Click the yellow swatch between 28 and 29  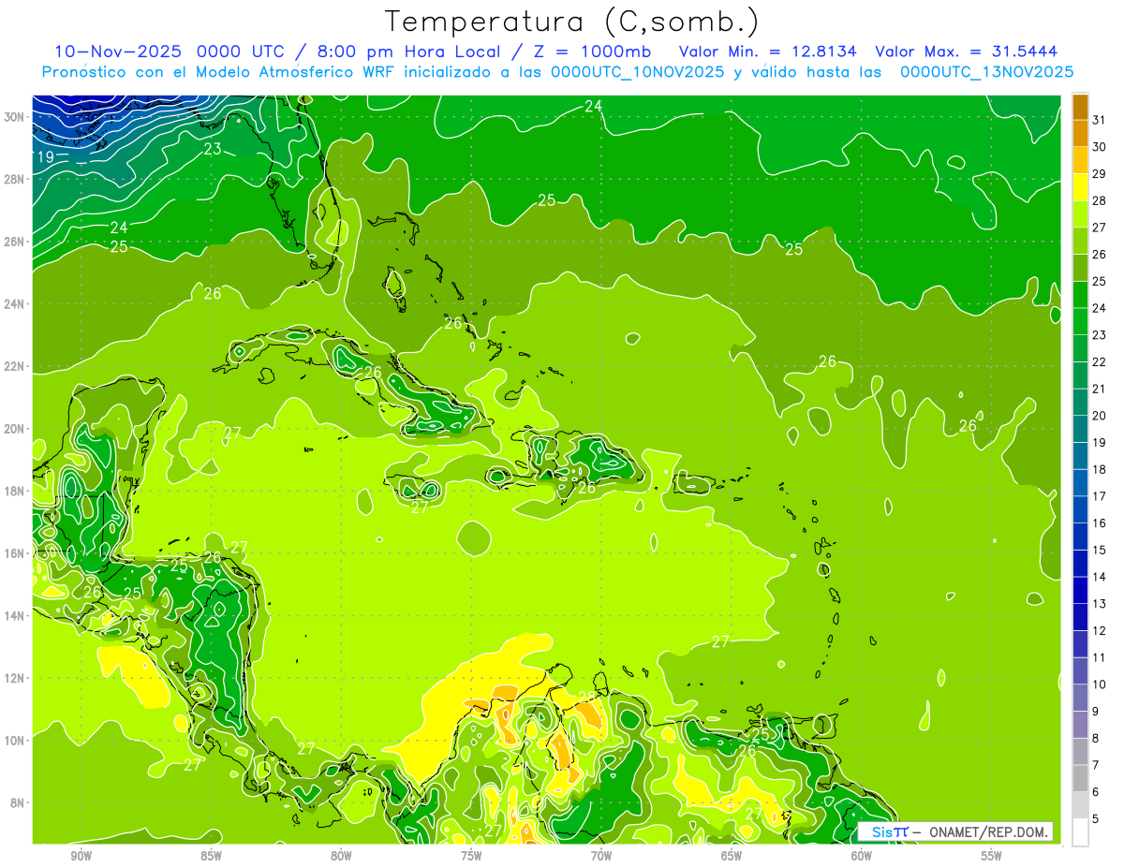click(x=1080, y=186)
